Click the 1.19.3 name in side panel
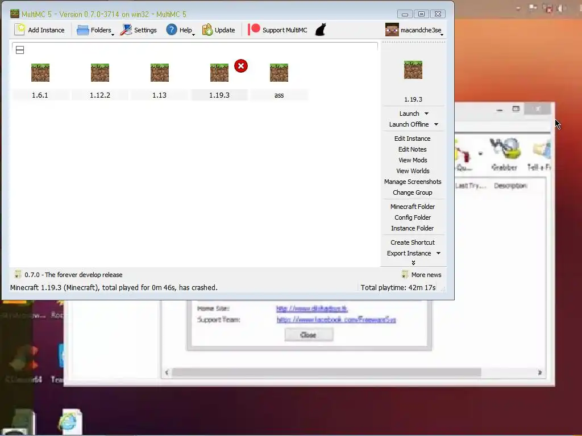Image resolution: width=582 pixels, height=436 pixels. pos(413,99)
